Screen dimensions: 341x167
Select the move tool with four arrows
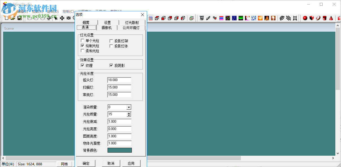pos(62,18)
